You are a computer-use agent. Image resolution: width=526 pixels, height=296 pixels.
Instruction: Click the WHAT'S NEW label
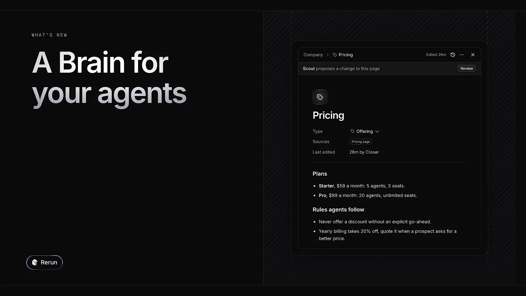(49, 35)
